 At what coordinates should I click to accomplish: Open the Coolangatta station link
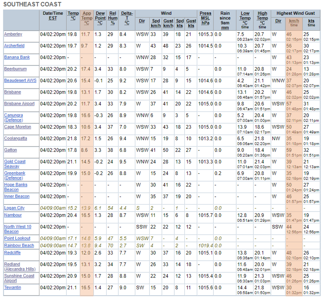tap(16, 139)
